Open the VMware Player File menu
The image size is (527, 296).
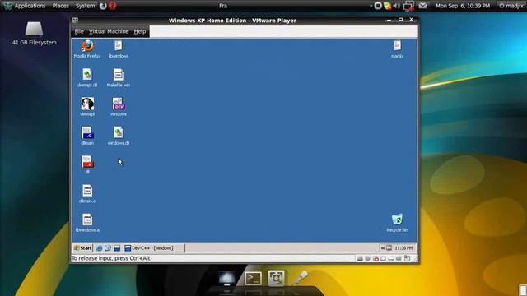click(79, 31)
